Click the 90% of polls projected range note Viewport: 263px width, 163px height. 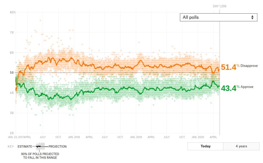(x=40, y=156)
